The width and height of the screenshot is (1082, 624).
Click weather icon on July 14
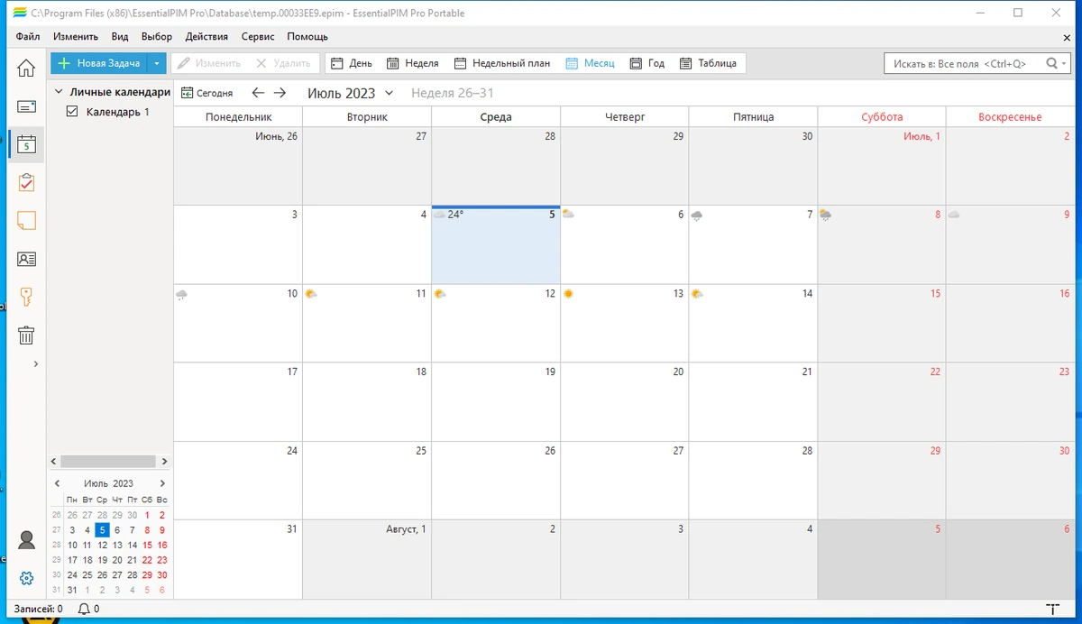697,294
